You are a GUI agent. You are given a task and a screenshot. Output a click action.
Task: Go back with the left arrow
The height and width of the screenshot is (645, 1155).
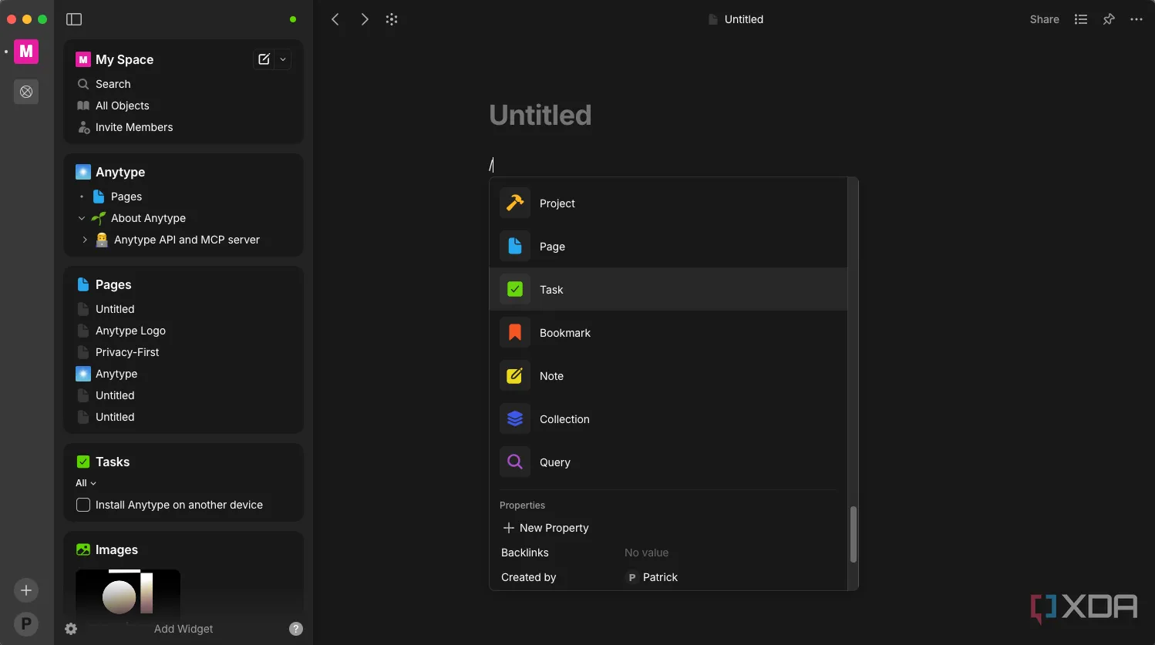click(x=335, y=19)
